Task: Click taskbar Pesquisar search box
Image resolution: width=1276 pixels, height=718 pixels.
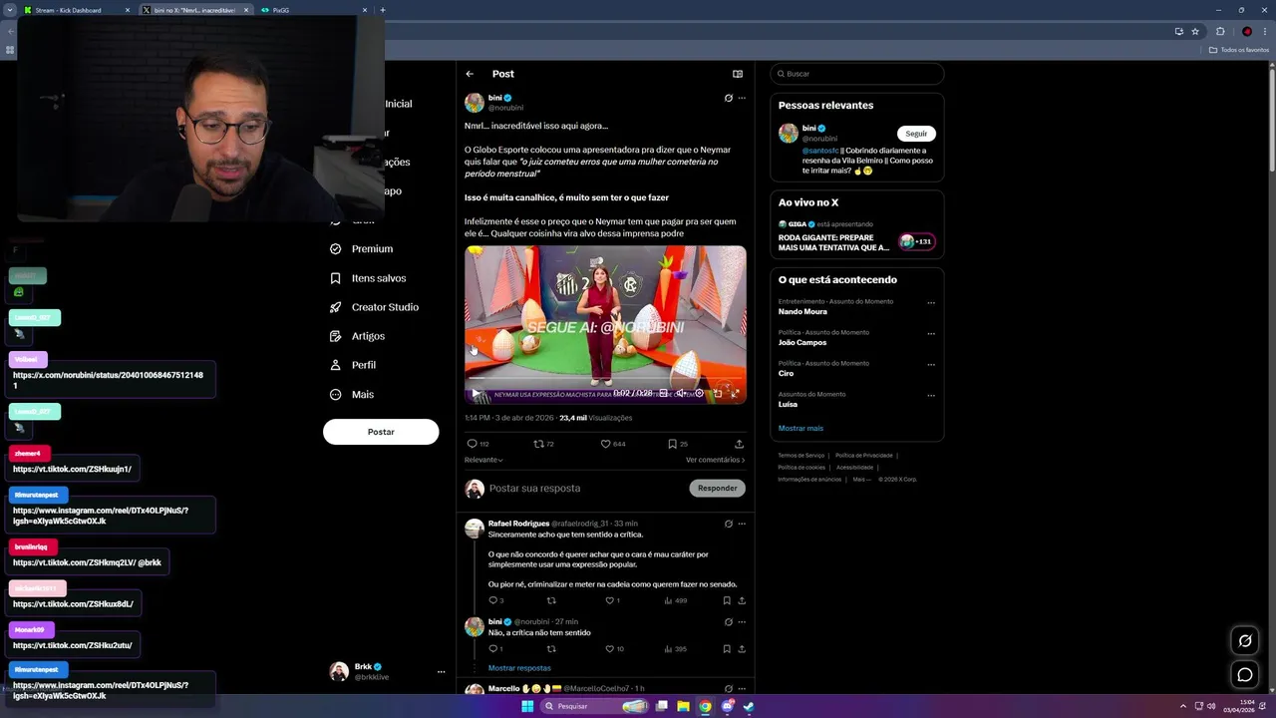Action: click(x=596, y=706)
